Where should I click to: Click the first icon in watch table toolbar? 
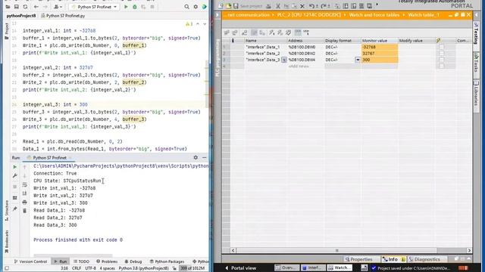pyautogui.click(x=227, y=32)
